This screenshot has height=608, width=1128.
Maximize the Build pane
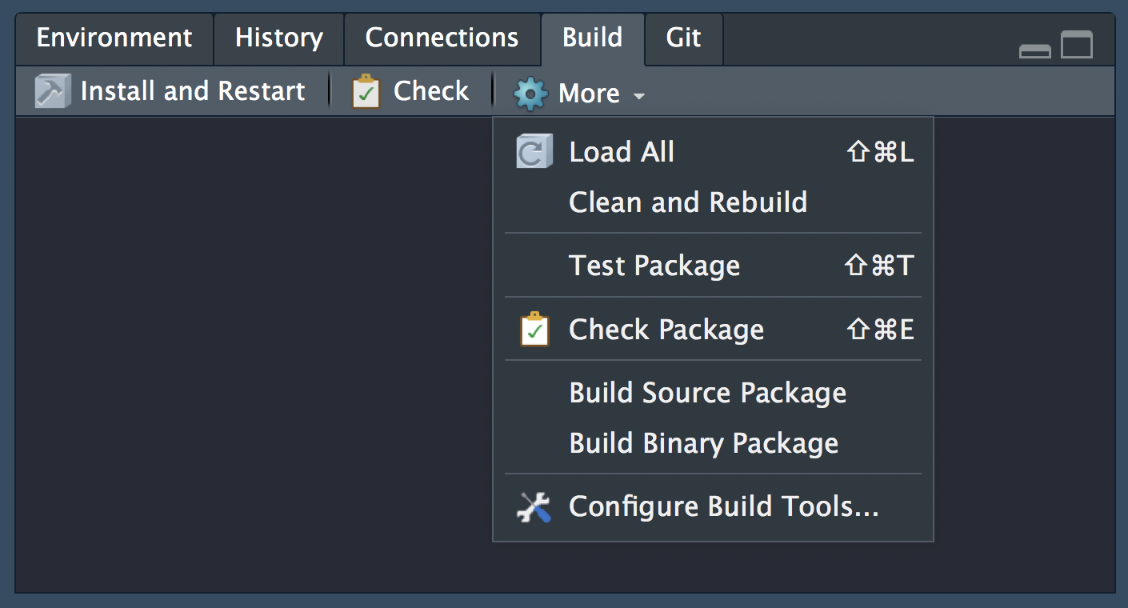[x=1077, y=45]
